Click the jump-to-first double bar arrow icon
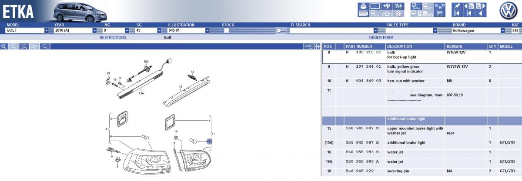The height and width of the screenshot is (181, 522). (x=457, y=13)
